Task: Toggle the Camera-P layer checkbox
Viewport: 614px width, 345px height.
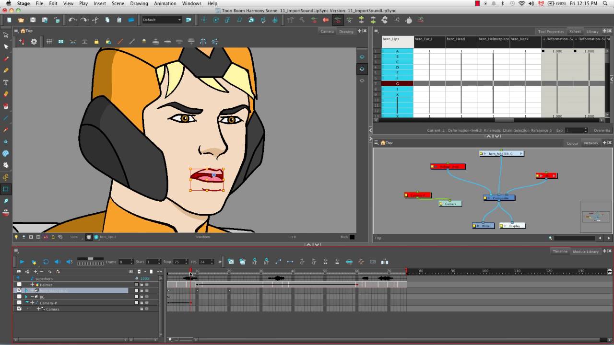Action: (19, 303)
